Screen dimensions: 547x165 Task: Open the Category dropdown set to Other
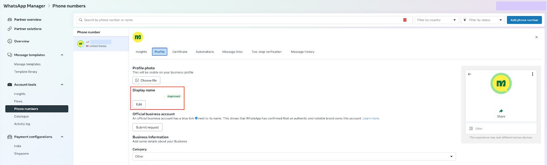click(294, 156)
